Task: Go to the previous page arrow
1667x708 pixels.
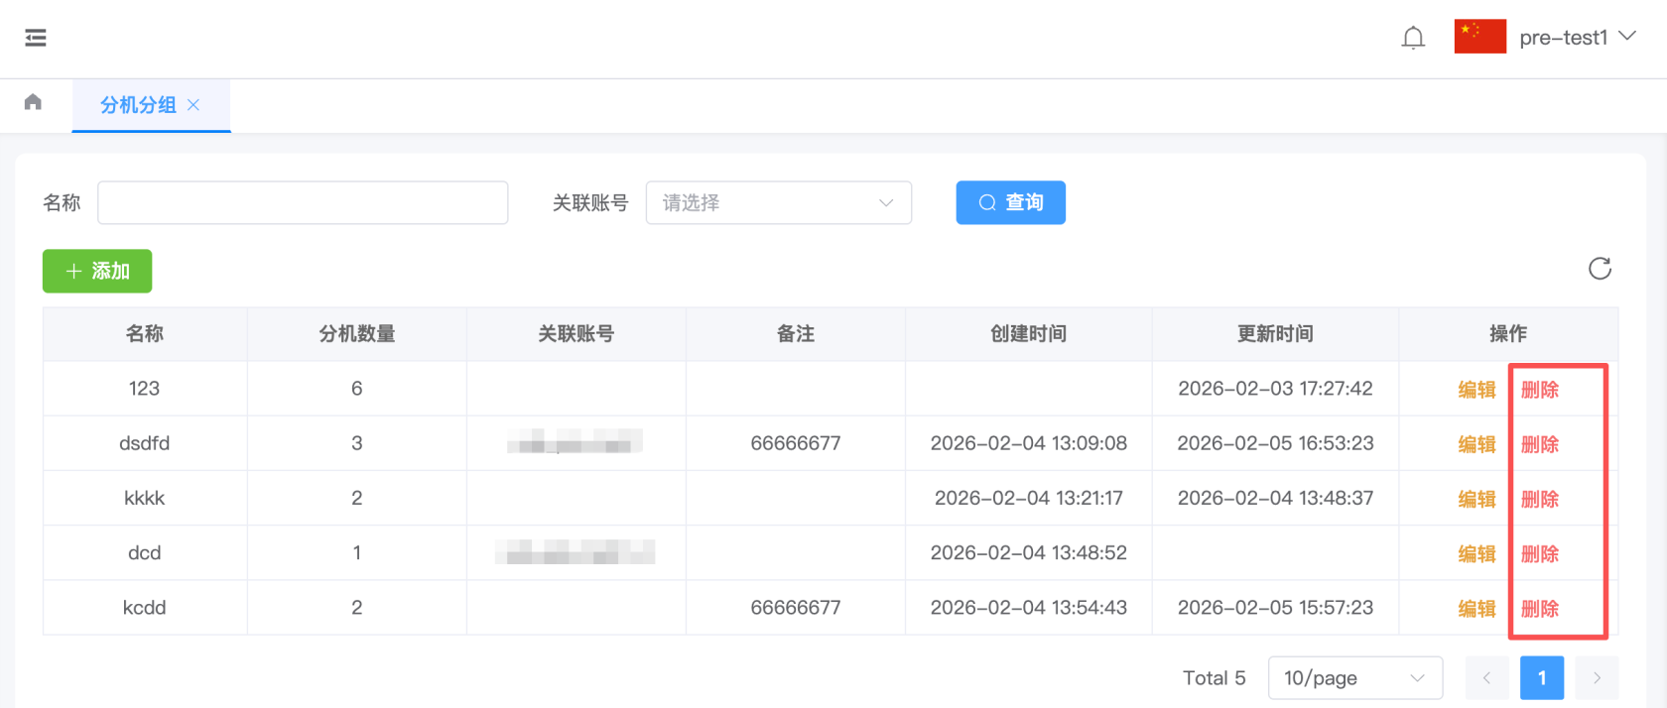Action: (x=1486, y=678)
